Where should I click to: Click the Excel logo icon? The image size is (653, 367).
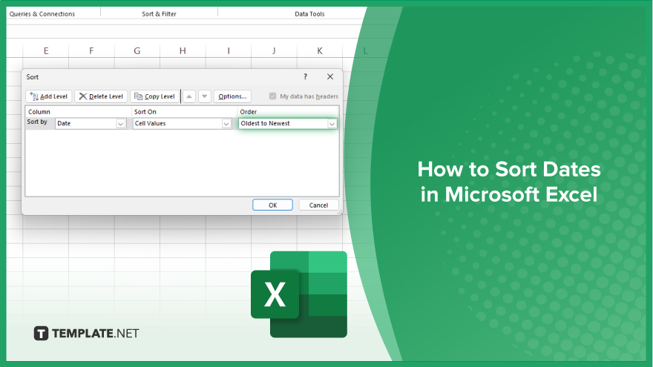pyautogui.click(x=299, y=294)
